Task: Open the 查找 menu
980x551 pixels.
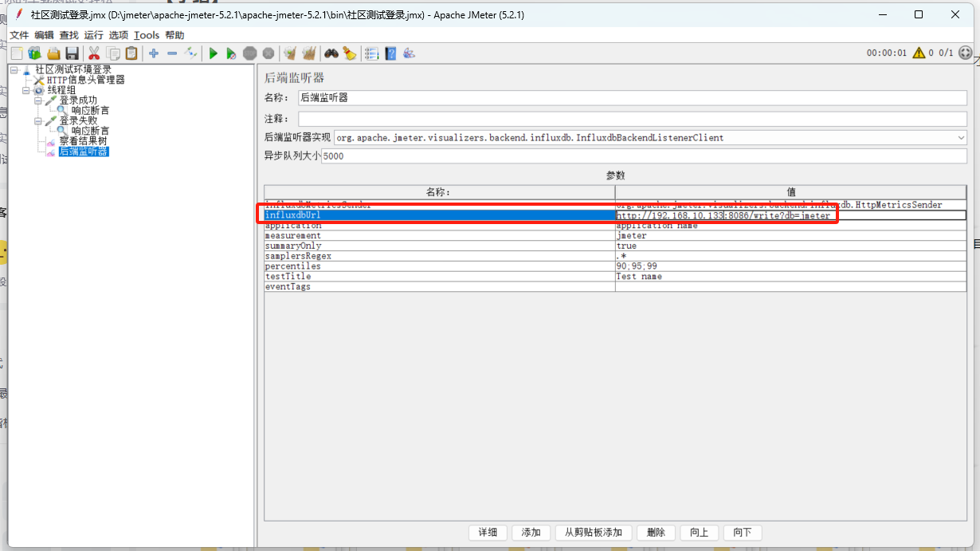Action: pyautogui.click(x=69, y=35)
